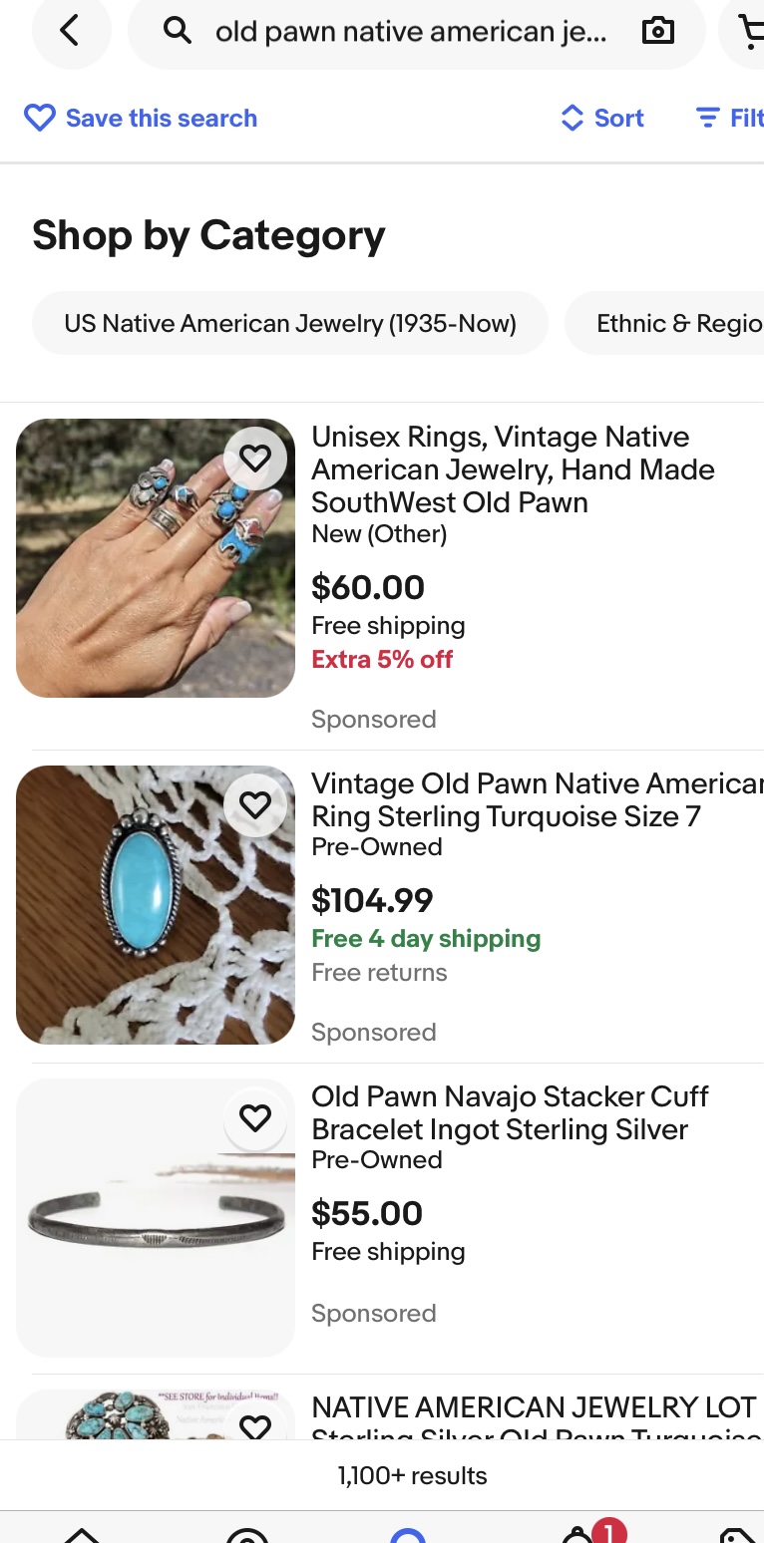Open camera image search
The height and width of the screenshot is (1543, 764).
[x=657, y=32]
